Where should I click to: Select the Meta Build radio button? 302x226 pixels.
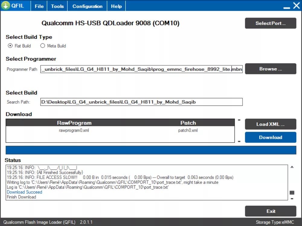(x=43, y=46)
